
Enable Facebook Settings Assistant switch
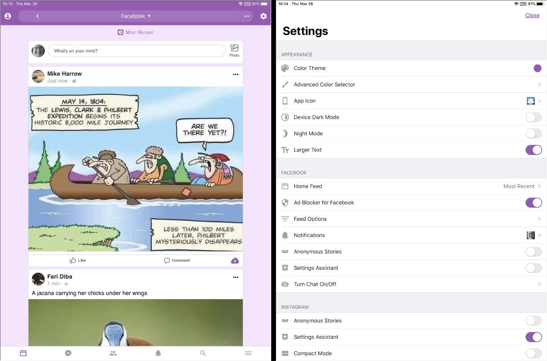(534, 268)
